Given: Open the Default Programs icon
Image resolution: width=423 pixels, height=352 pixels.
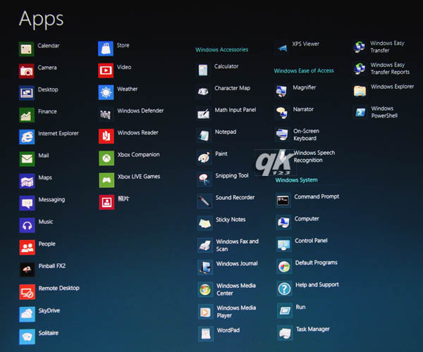Looking at the screenshot, I should coord(284,267).
